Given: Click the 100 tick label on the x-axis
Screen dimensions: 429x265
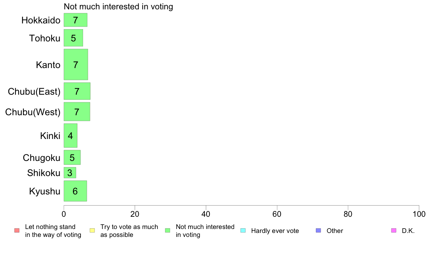Looking at the screenshot, I should (x=419, y=214).
